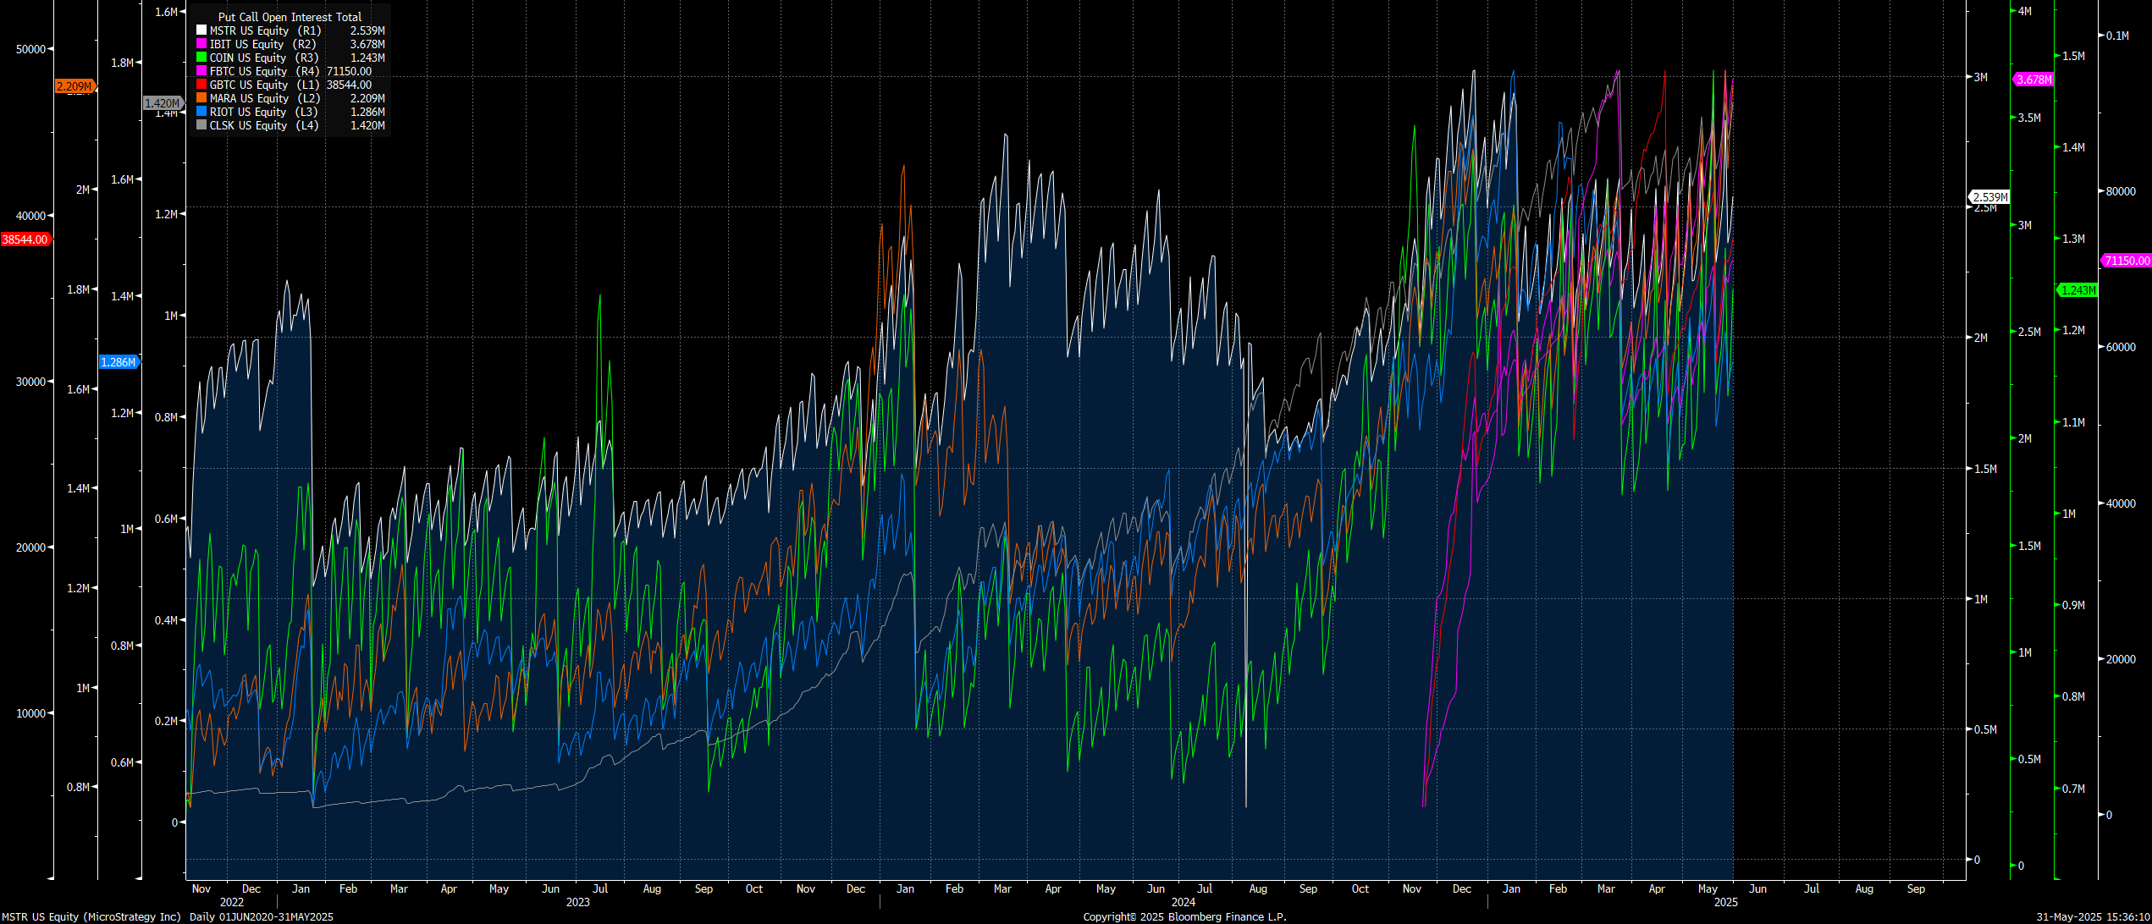Click the orange MARA legend color swatch
This screenshot has height=924, width=2152.
coord(201,98)
